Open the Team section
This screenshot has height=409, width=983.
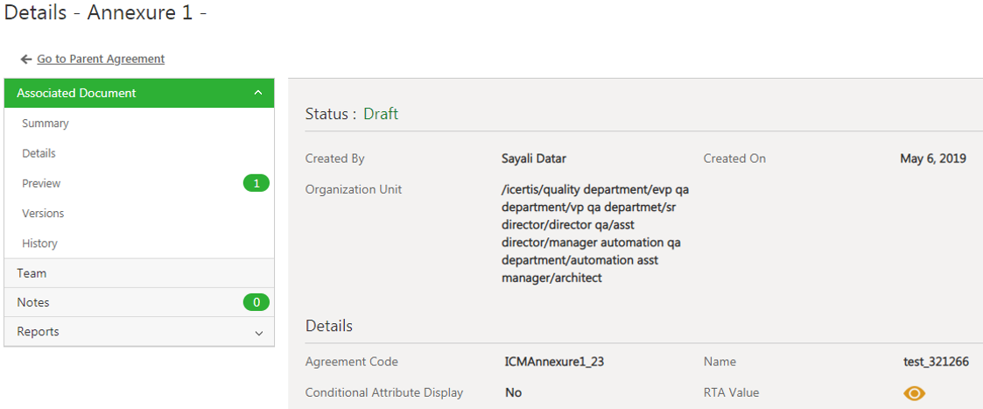tap(32, 273)
